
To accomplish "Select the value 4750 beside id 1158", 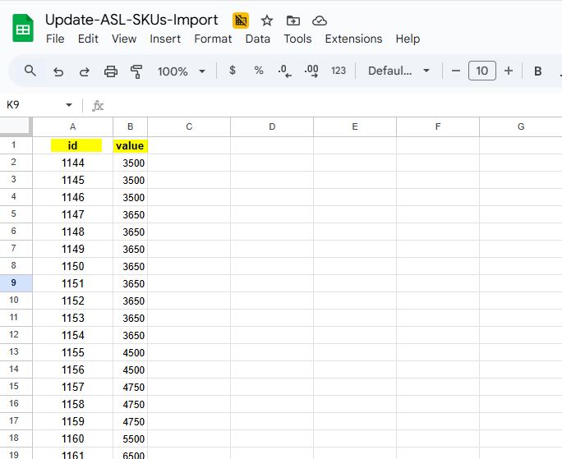I will click(130, 404).
